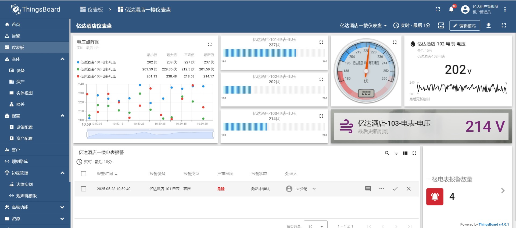
Task: Open the 实时 - 最后 1分 time window
Action: [x=412, y=26]
